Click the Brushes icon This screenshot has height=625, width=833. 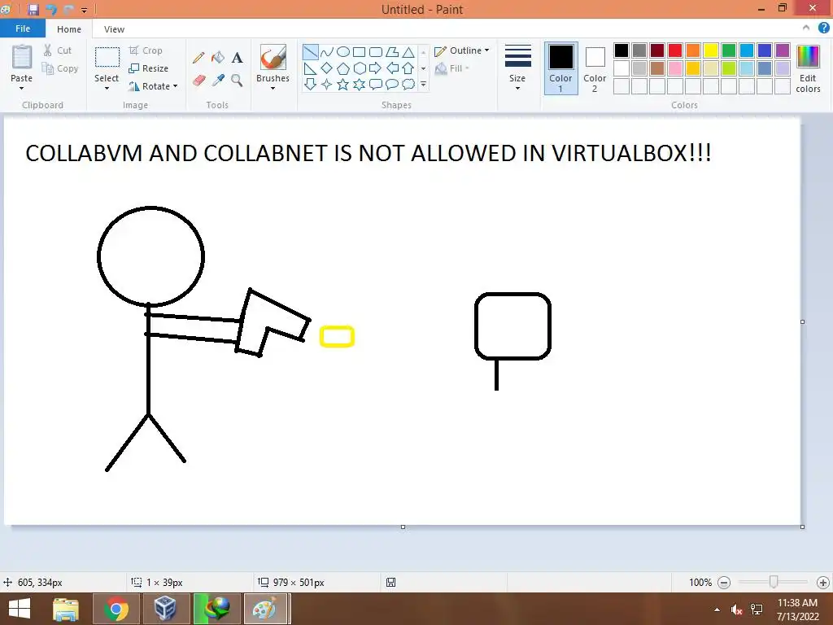[x=273, y=58]
